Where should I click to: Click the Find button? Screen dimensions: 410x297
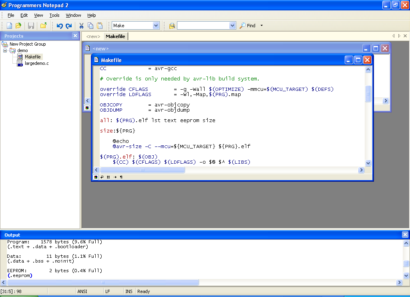[247, 26]
